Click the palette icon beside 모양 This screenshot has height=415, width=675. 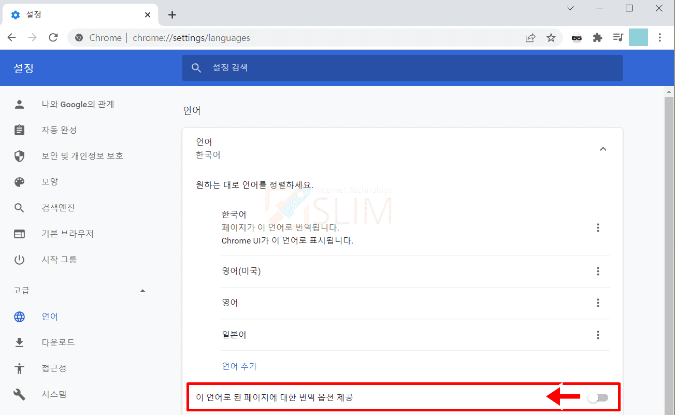19,182
